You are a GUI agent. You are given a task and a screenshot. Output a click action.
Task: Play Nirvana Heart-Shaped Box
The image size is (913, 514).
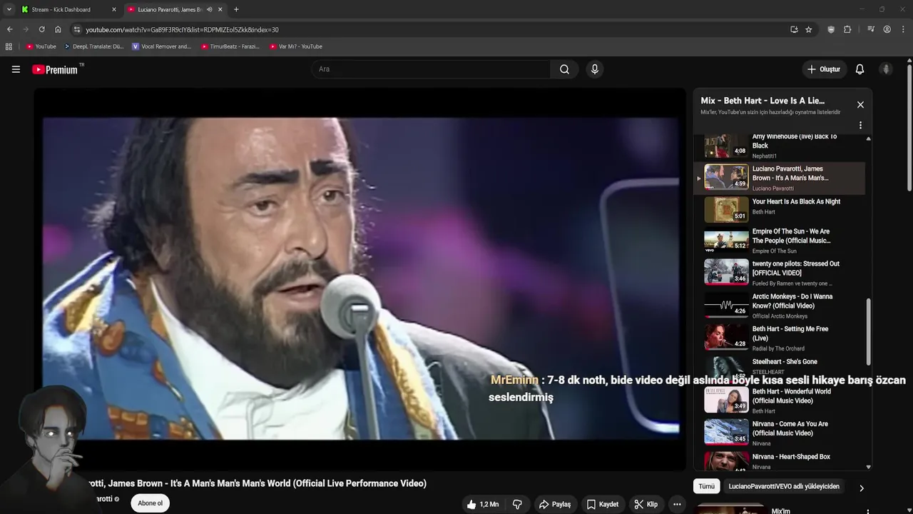click(780, 461)
